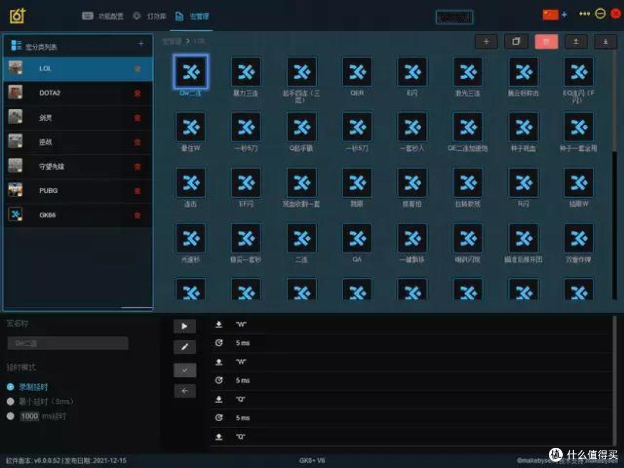Screen dimensions: 624x468
Task: Click the downward-arrow download macro button
Action: coord(606,42)
